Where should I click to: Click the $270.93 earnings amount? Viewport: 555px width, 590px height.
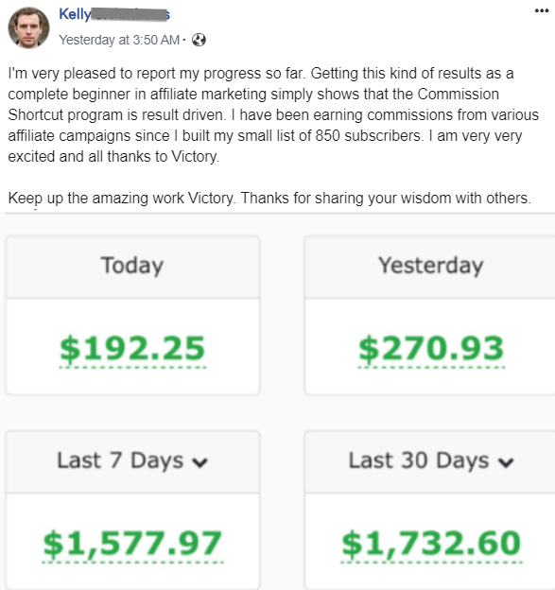[431, 349]
